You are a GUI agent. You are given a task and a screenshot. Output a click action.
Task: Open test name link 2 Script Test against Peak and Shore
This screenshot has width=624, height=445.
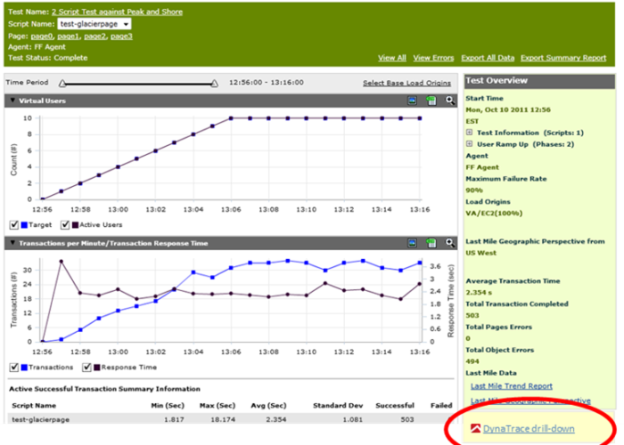117,12
